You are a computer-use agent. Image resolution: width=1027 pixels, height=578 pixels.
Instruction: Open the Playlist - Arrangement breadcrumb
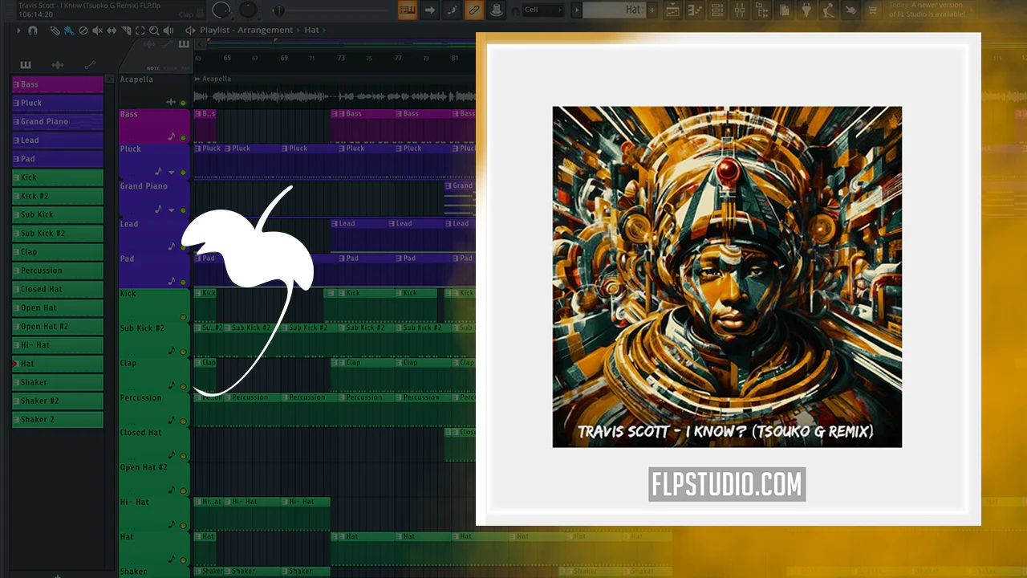point(246,31)
